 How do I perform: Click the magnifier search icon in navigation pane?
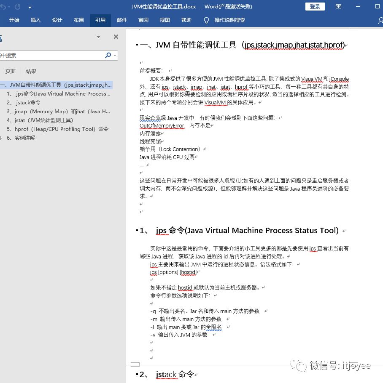[x=108, y=55]
